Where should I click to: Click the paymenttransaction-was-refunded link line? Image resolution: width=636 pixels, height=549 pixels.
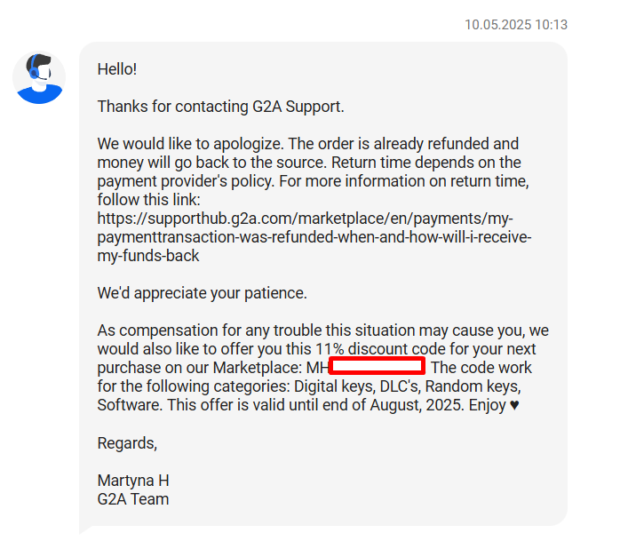click(314, 237)
